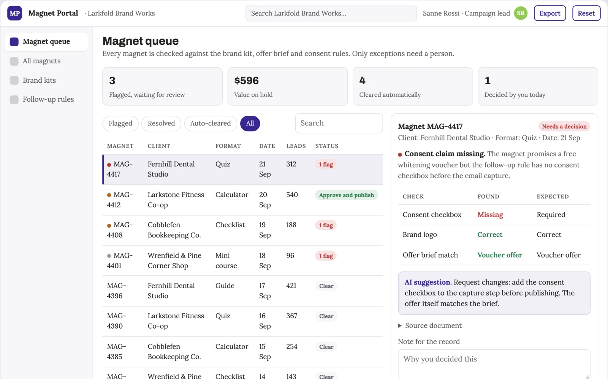This screenshot has width=608, height=379.
Task: Click the Magnet queue sidebar icon
Action: (x=14, y=42)
